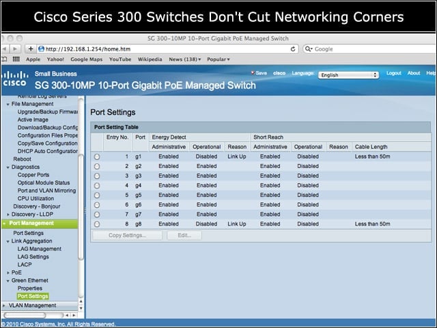Select radio button for port g3
The height and width of the screenshot is (328, 437).
[97, 176]
